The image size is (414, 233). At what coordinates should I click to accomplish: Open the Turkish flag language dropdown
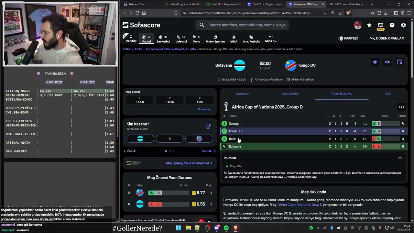click(x=205, y=222)
